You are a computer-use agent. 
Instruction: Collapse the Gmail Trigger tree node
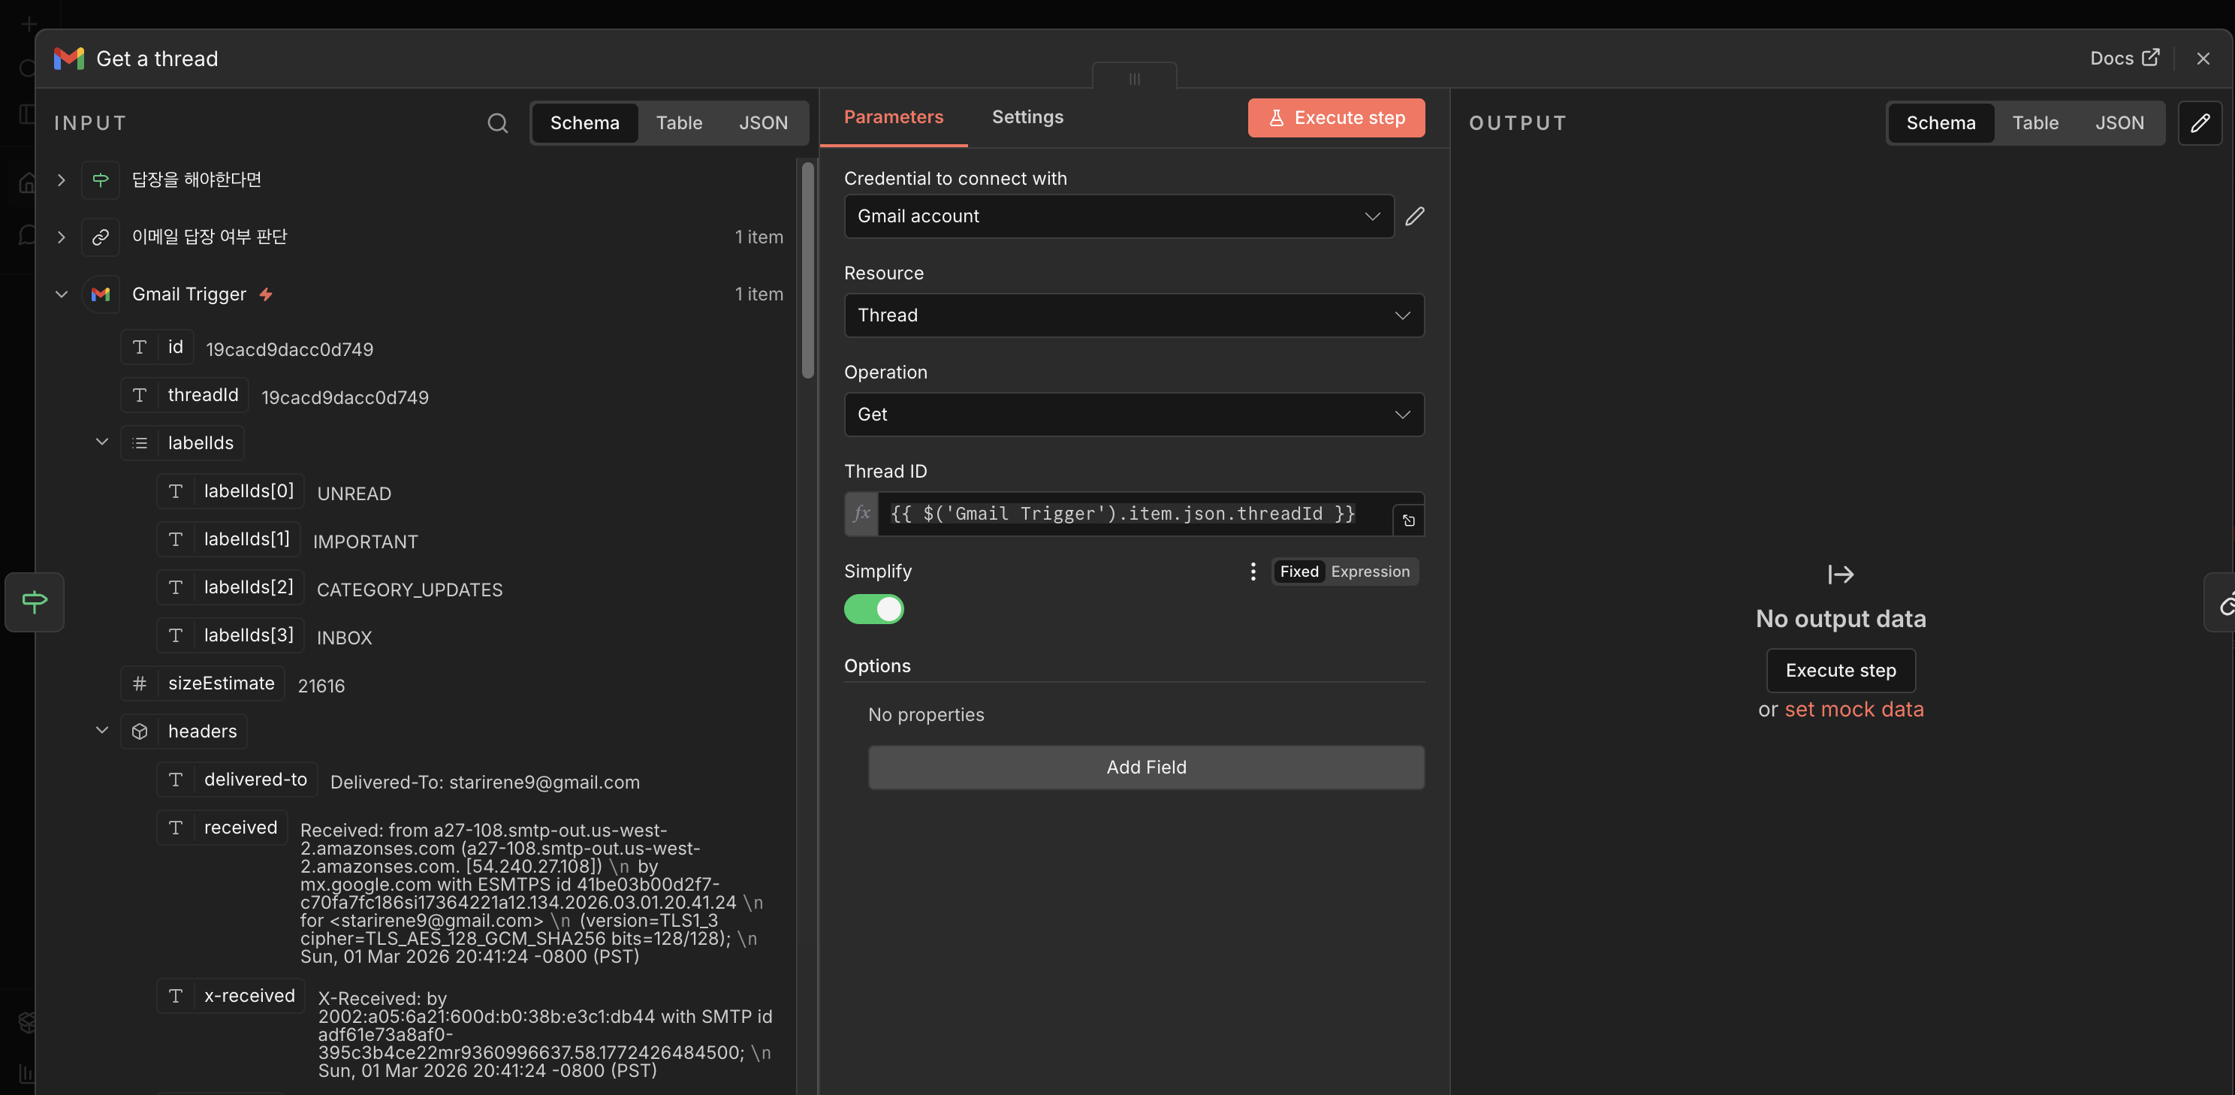(62, 294)
